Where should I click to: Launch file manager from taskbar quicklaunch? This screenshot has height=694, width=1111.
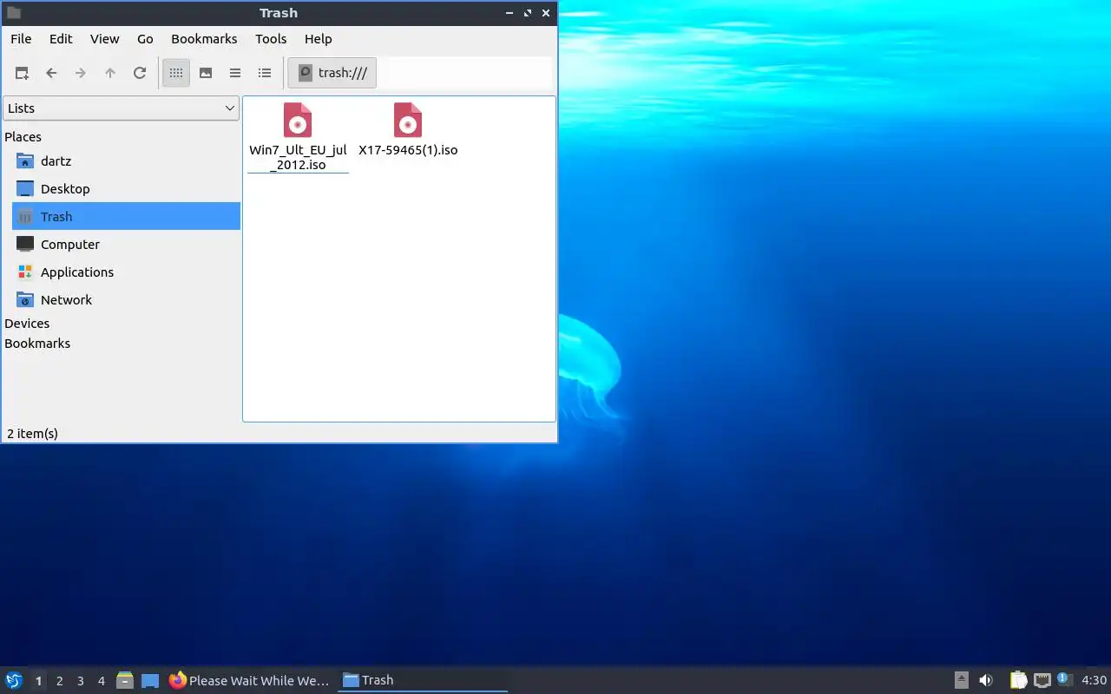pos(125,680)
